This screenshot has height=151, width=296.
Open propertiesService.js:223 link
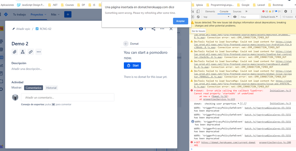pyautogui.click(x=219, y=99)
